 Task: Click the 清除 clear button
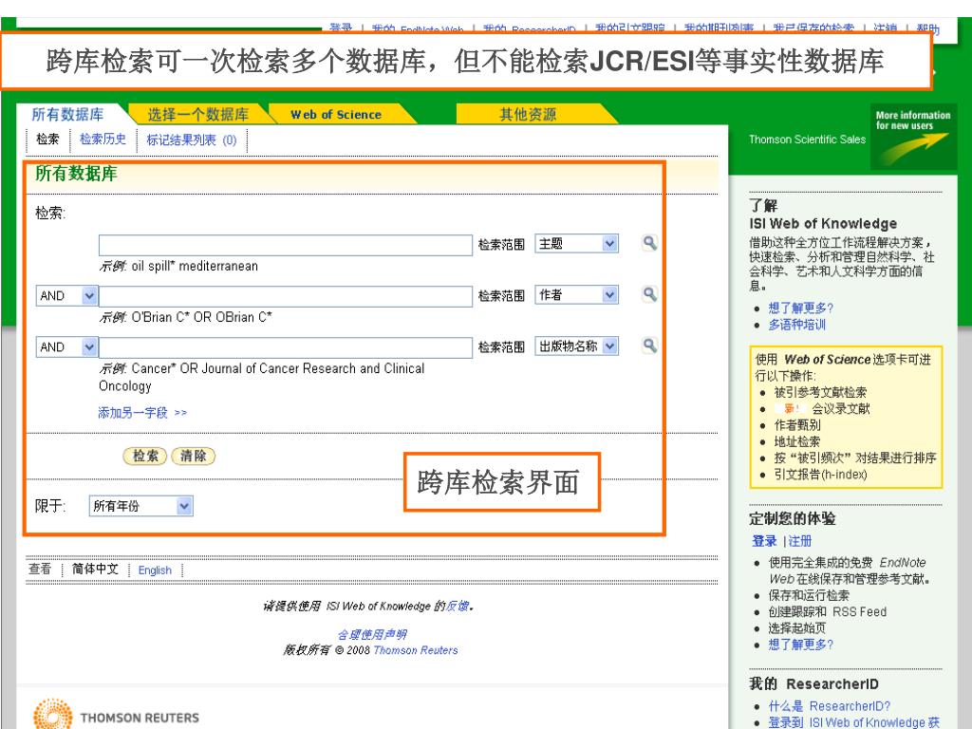193,457
